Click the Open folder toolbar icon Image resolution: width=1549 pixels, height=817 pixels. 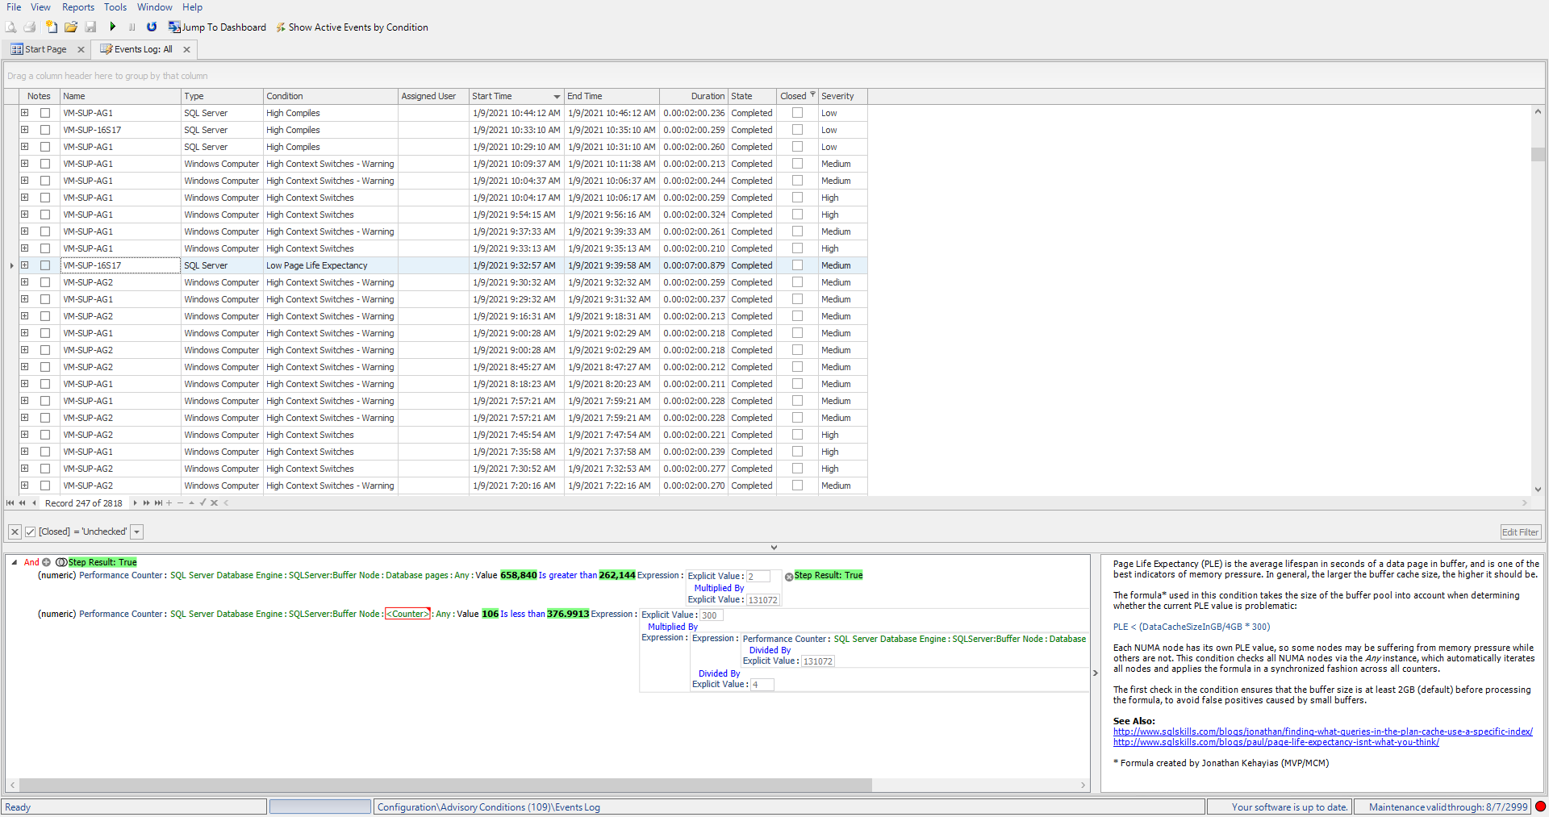point(71,27)
